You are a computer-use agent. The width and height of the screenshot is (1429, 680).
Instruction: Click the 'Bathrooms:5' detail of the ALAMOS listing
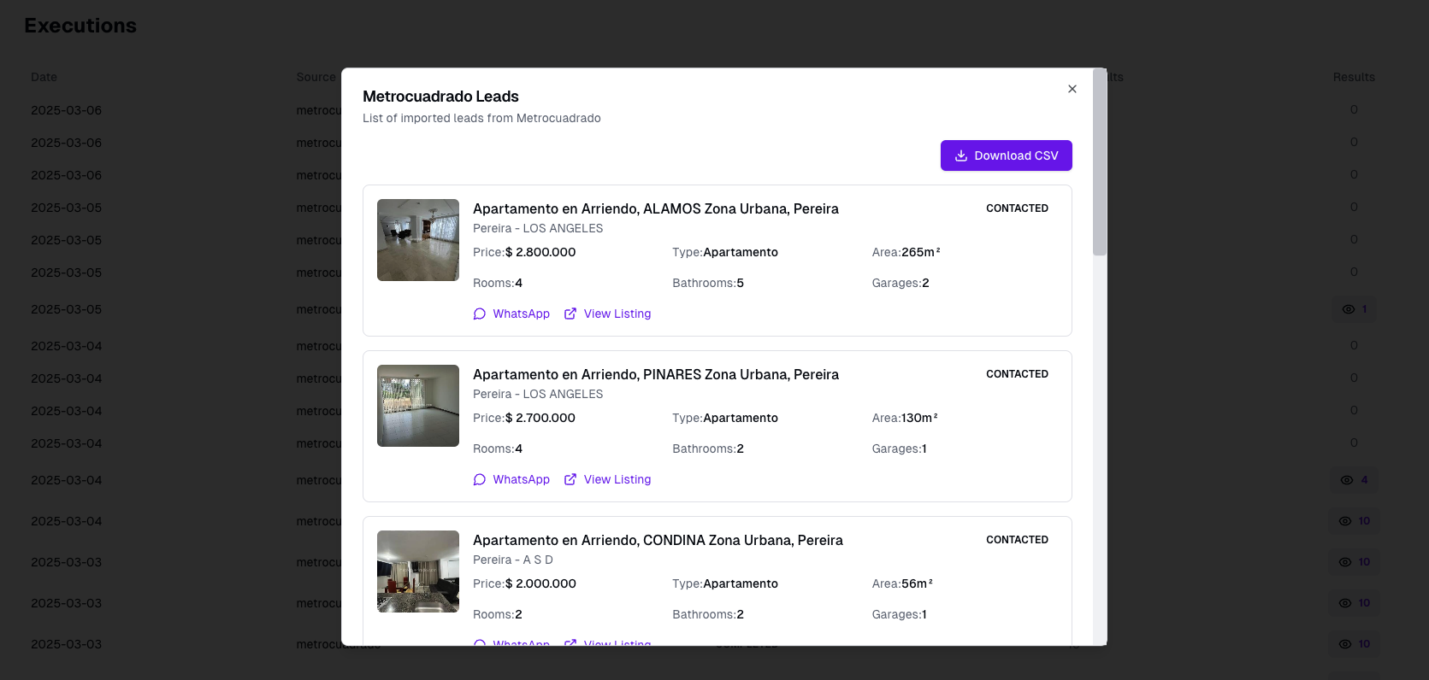pyautogui.click(x=708, y=283)
